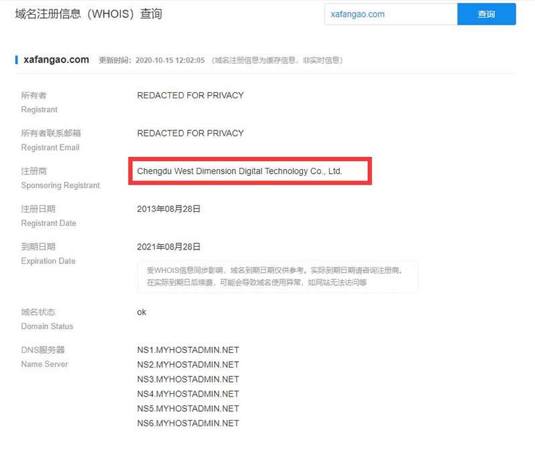Click the update time 2020-10-15 12:02:05
The image size is (535, 450).
(x=171, y=60)
